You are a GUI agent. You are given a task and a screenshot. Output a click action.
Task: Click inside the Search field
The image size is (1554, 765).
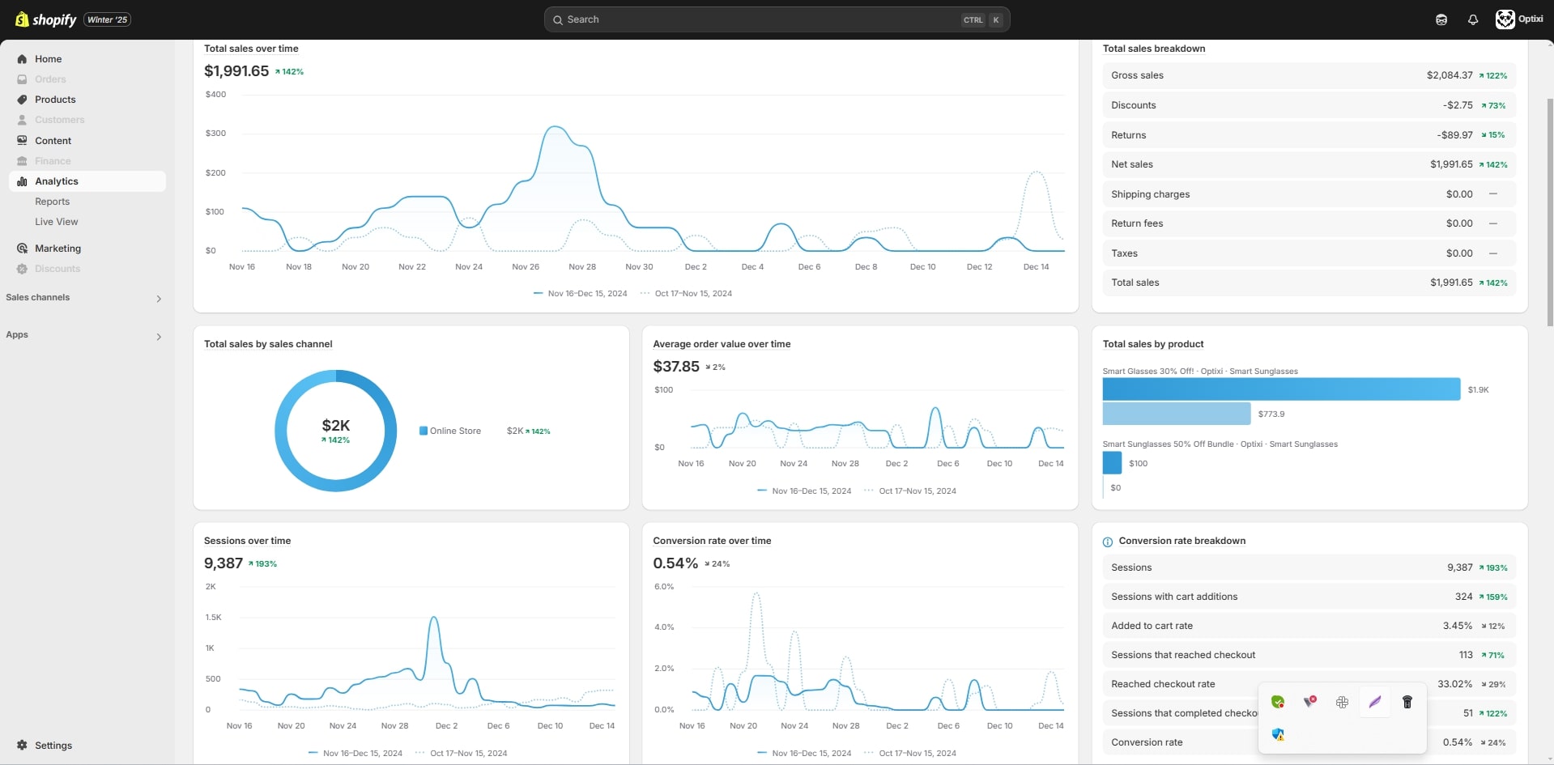point(761,19)
